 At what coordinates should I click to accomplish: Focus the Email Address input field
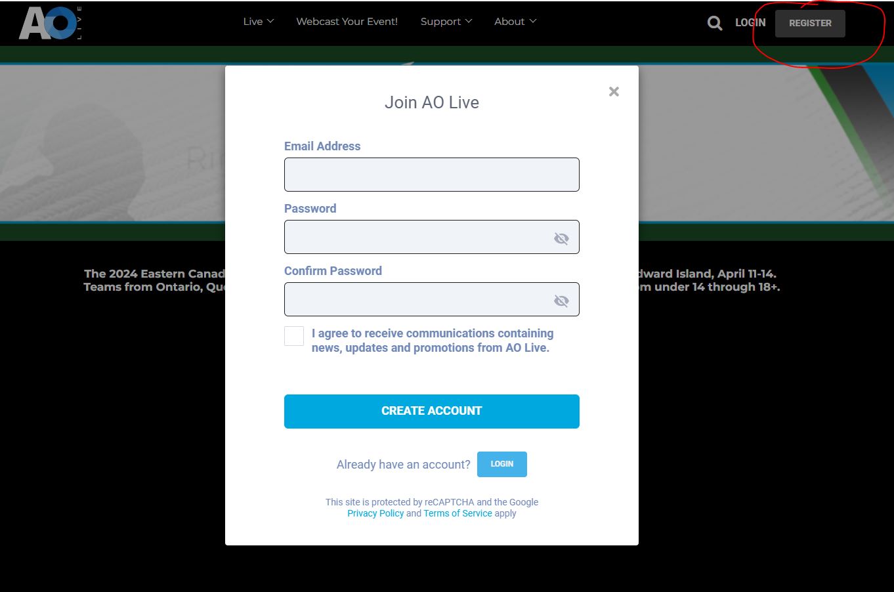(431, 175)
